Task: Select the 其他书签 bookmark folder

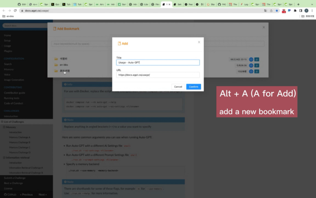Action: 56,71
